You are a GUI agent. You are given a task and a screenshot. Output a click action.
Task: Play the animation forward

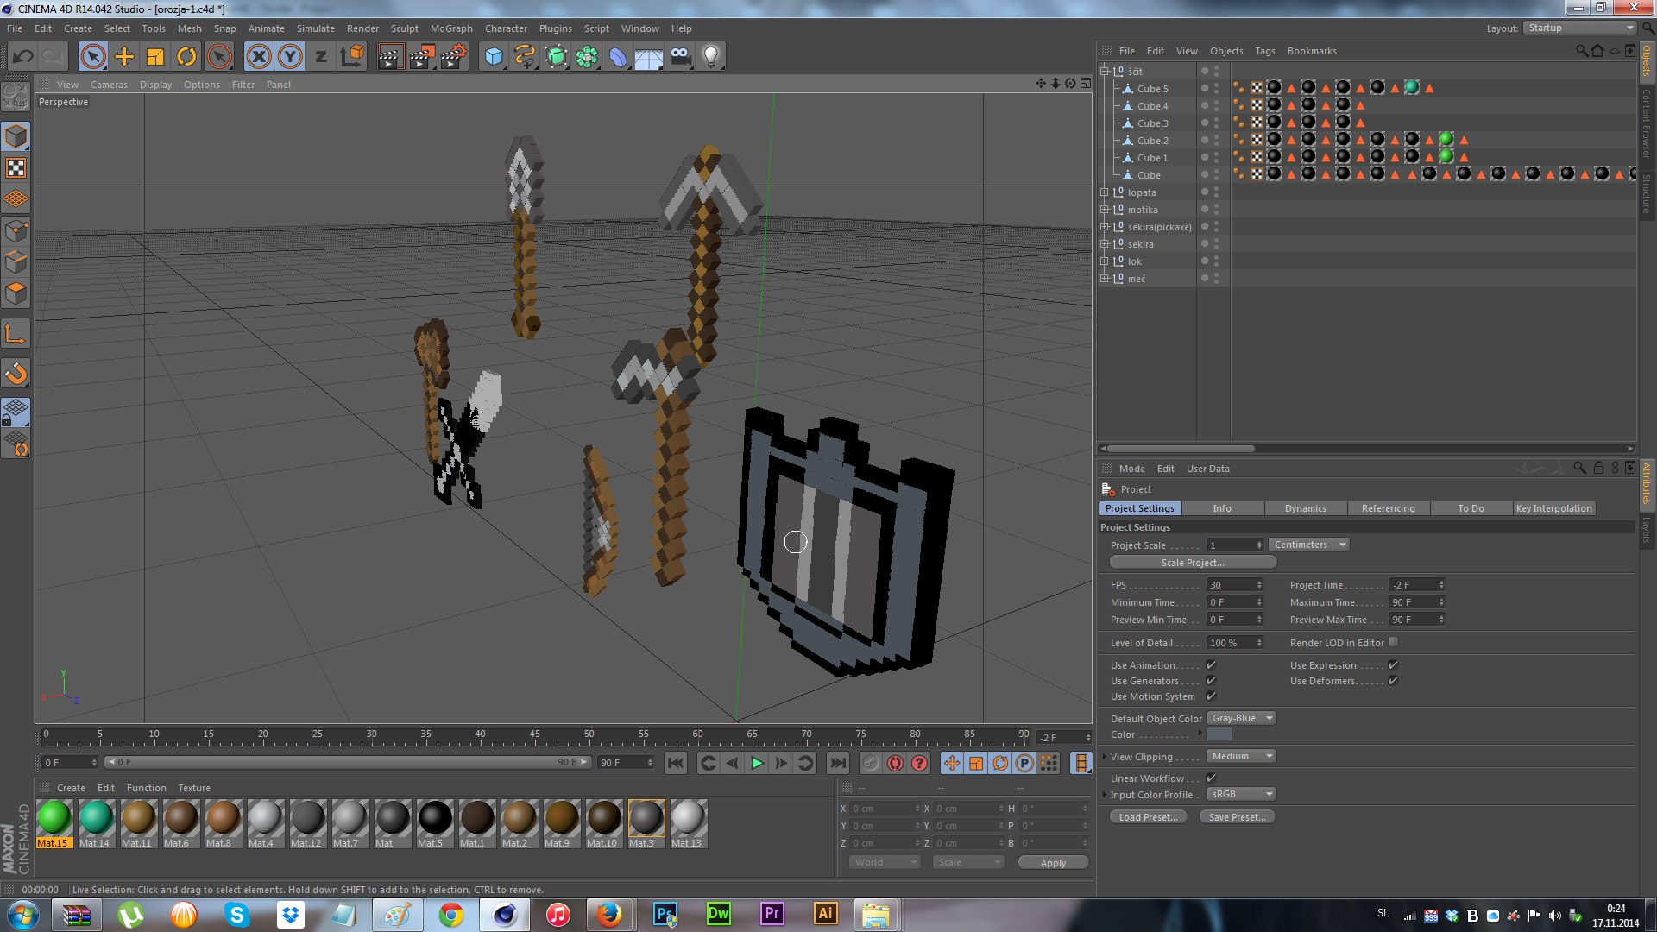click(757, 763)
